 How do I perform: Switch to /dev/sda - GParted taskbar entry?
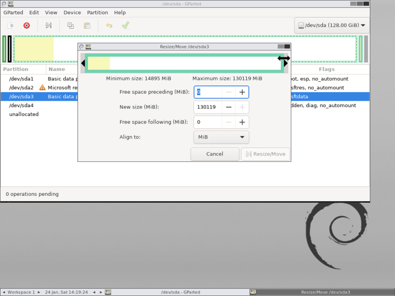point(177,292)
